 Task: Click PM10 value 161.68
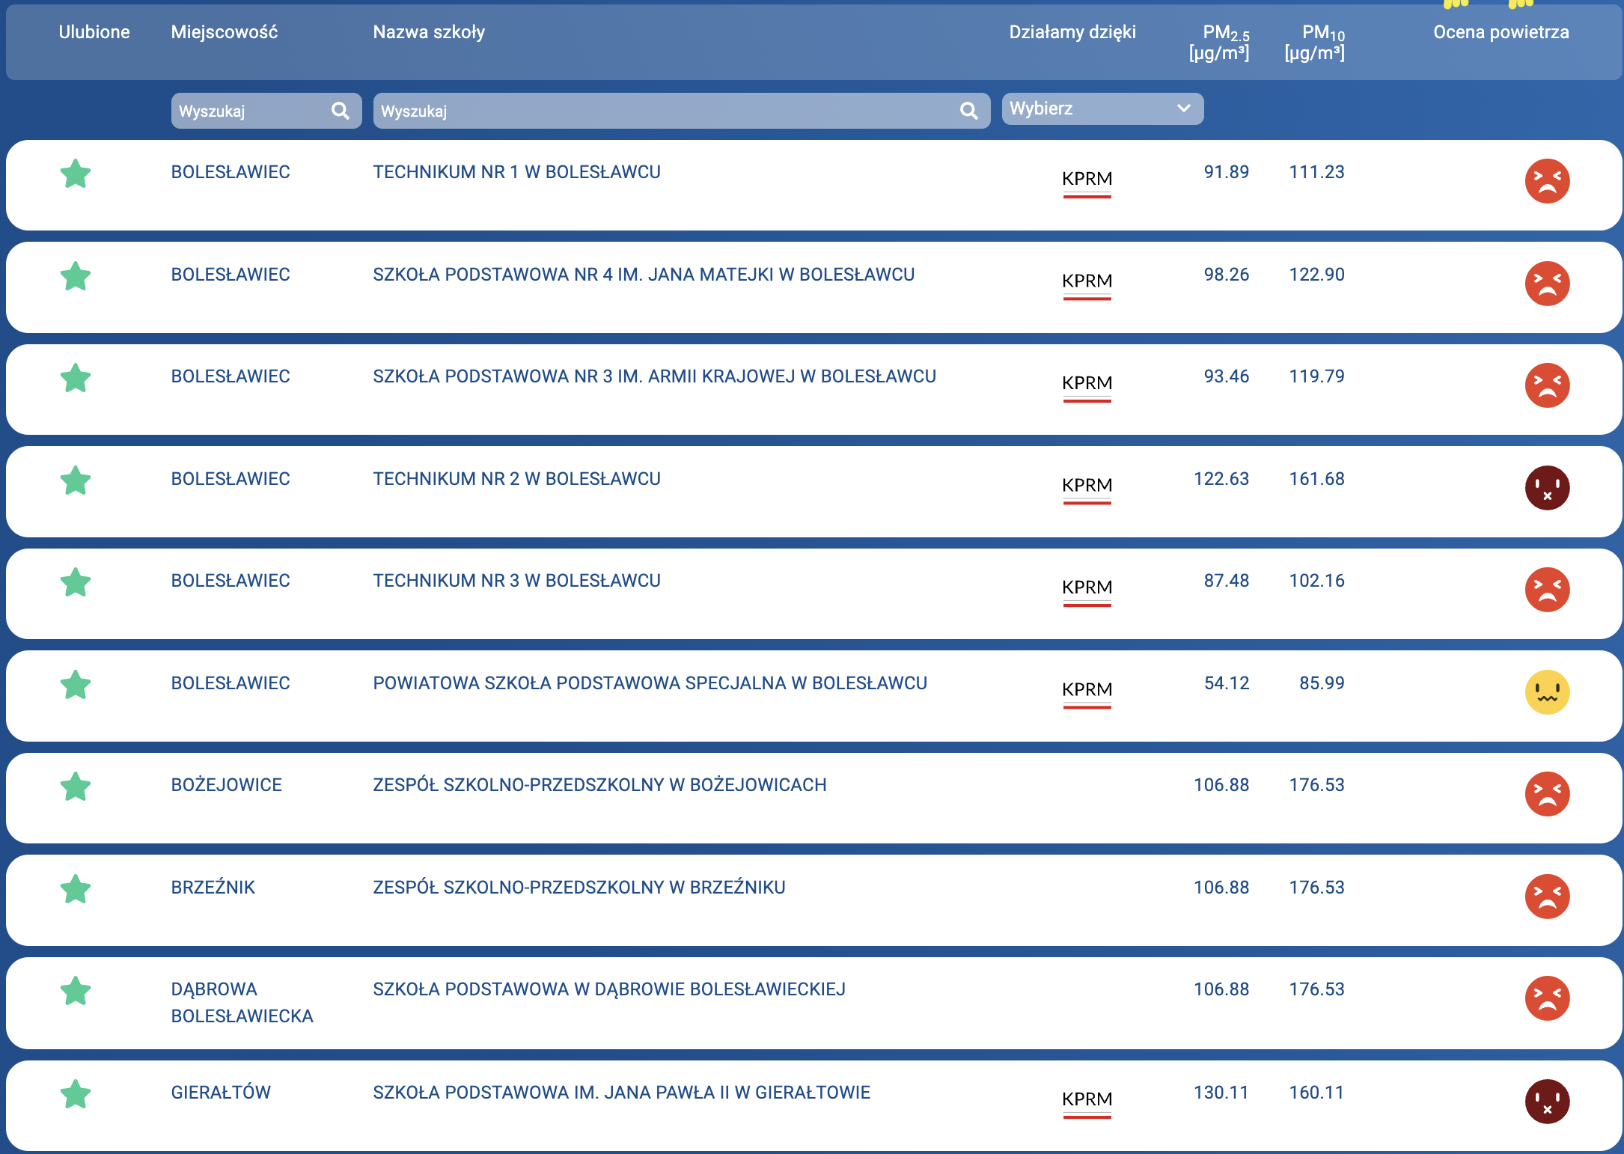1317,479
